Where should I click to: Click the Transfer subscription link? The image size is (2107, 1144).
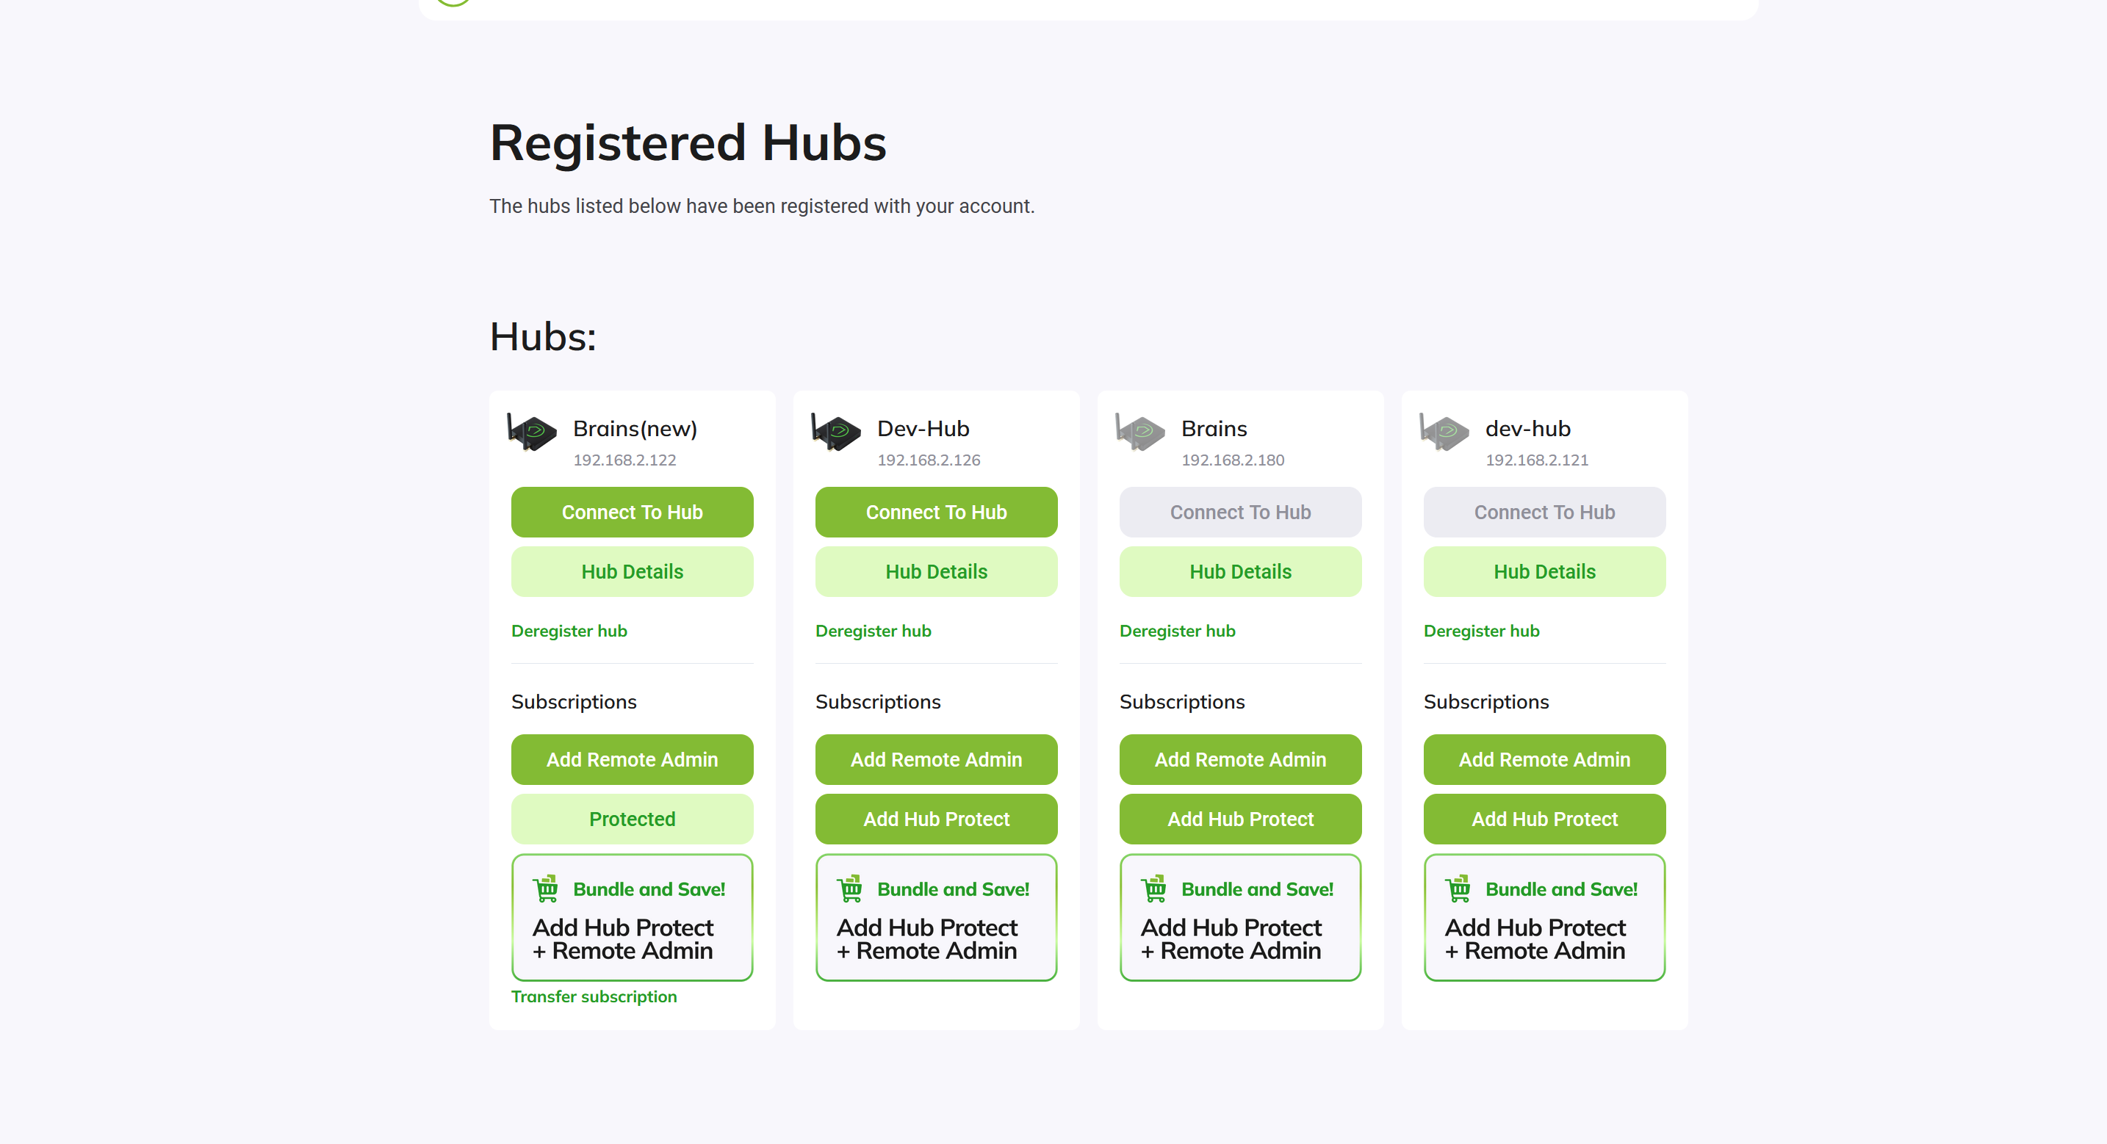click(594, 996)
